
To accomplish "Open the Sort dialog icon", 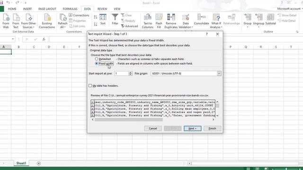I will pyautogui.click(x=103, y=19).
